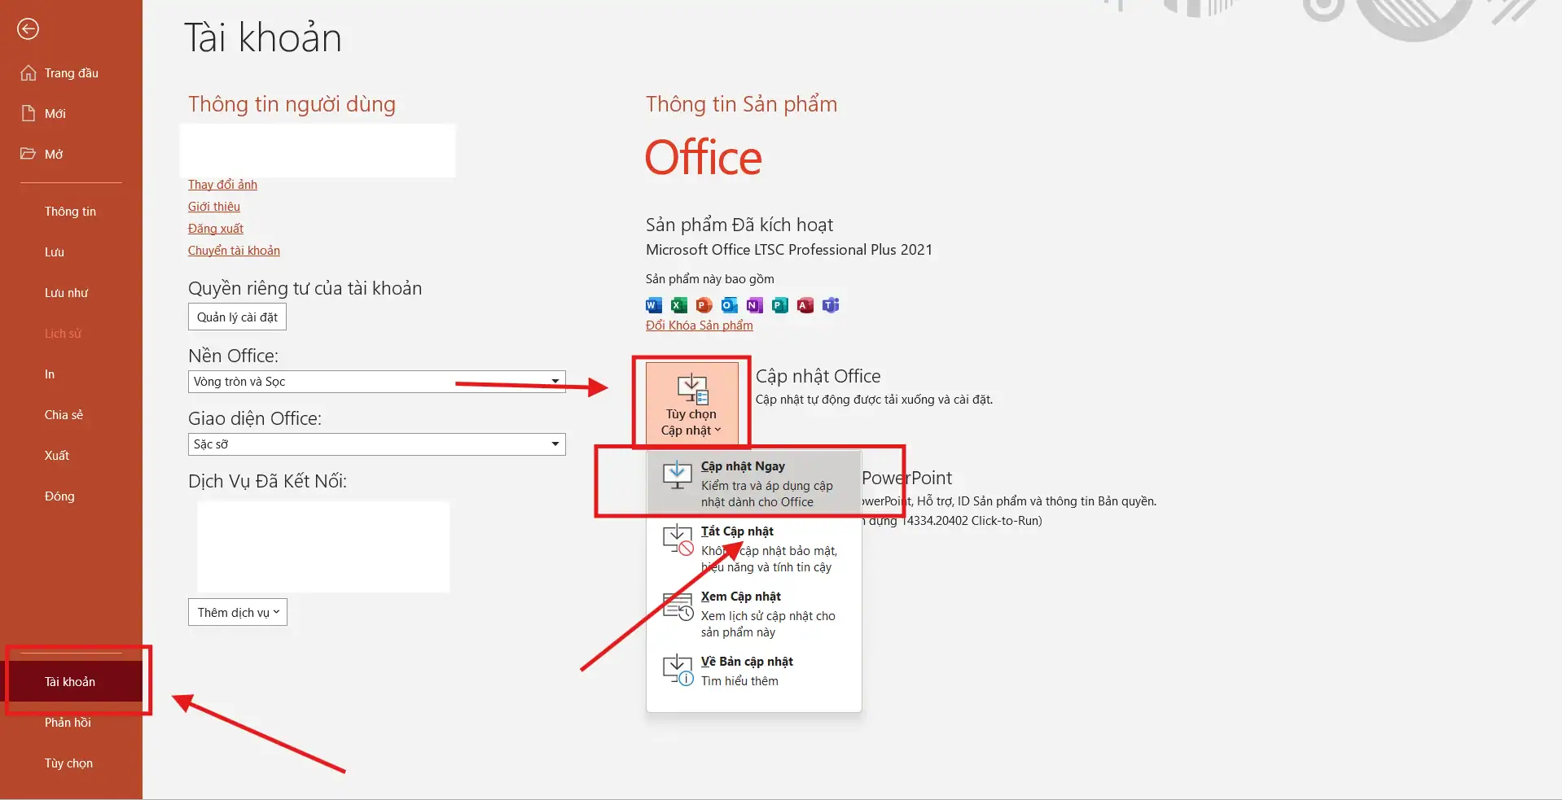The width and height of the screenshot is (1562, 800).
Task: Click the Quản lý cài đặt button
Action: (237, 317)
